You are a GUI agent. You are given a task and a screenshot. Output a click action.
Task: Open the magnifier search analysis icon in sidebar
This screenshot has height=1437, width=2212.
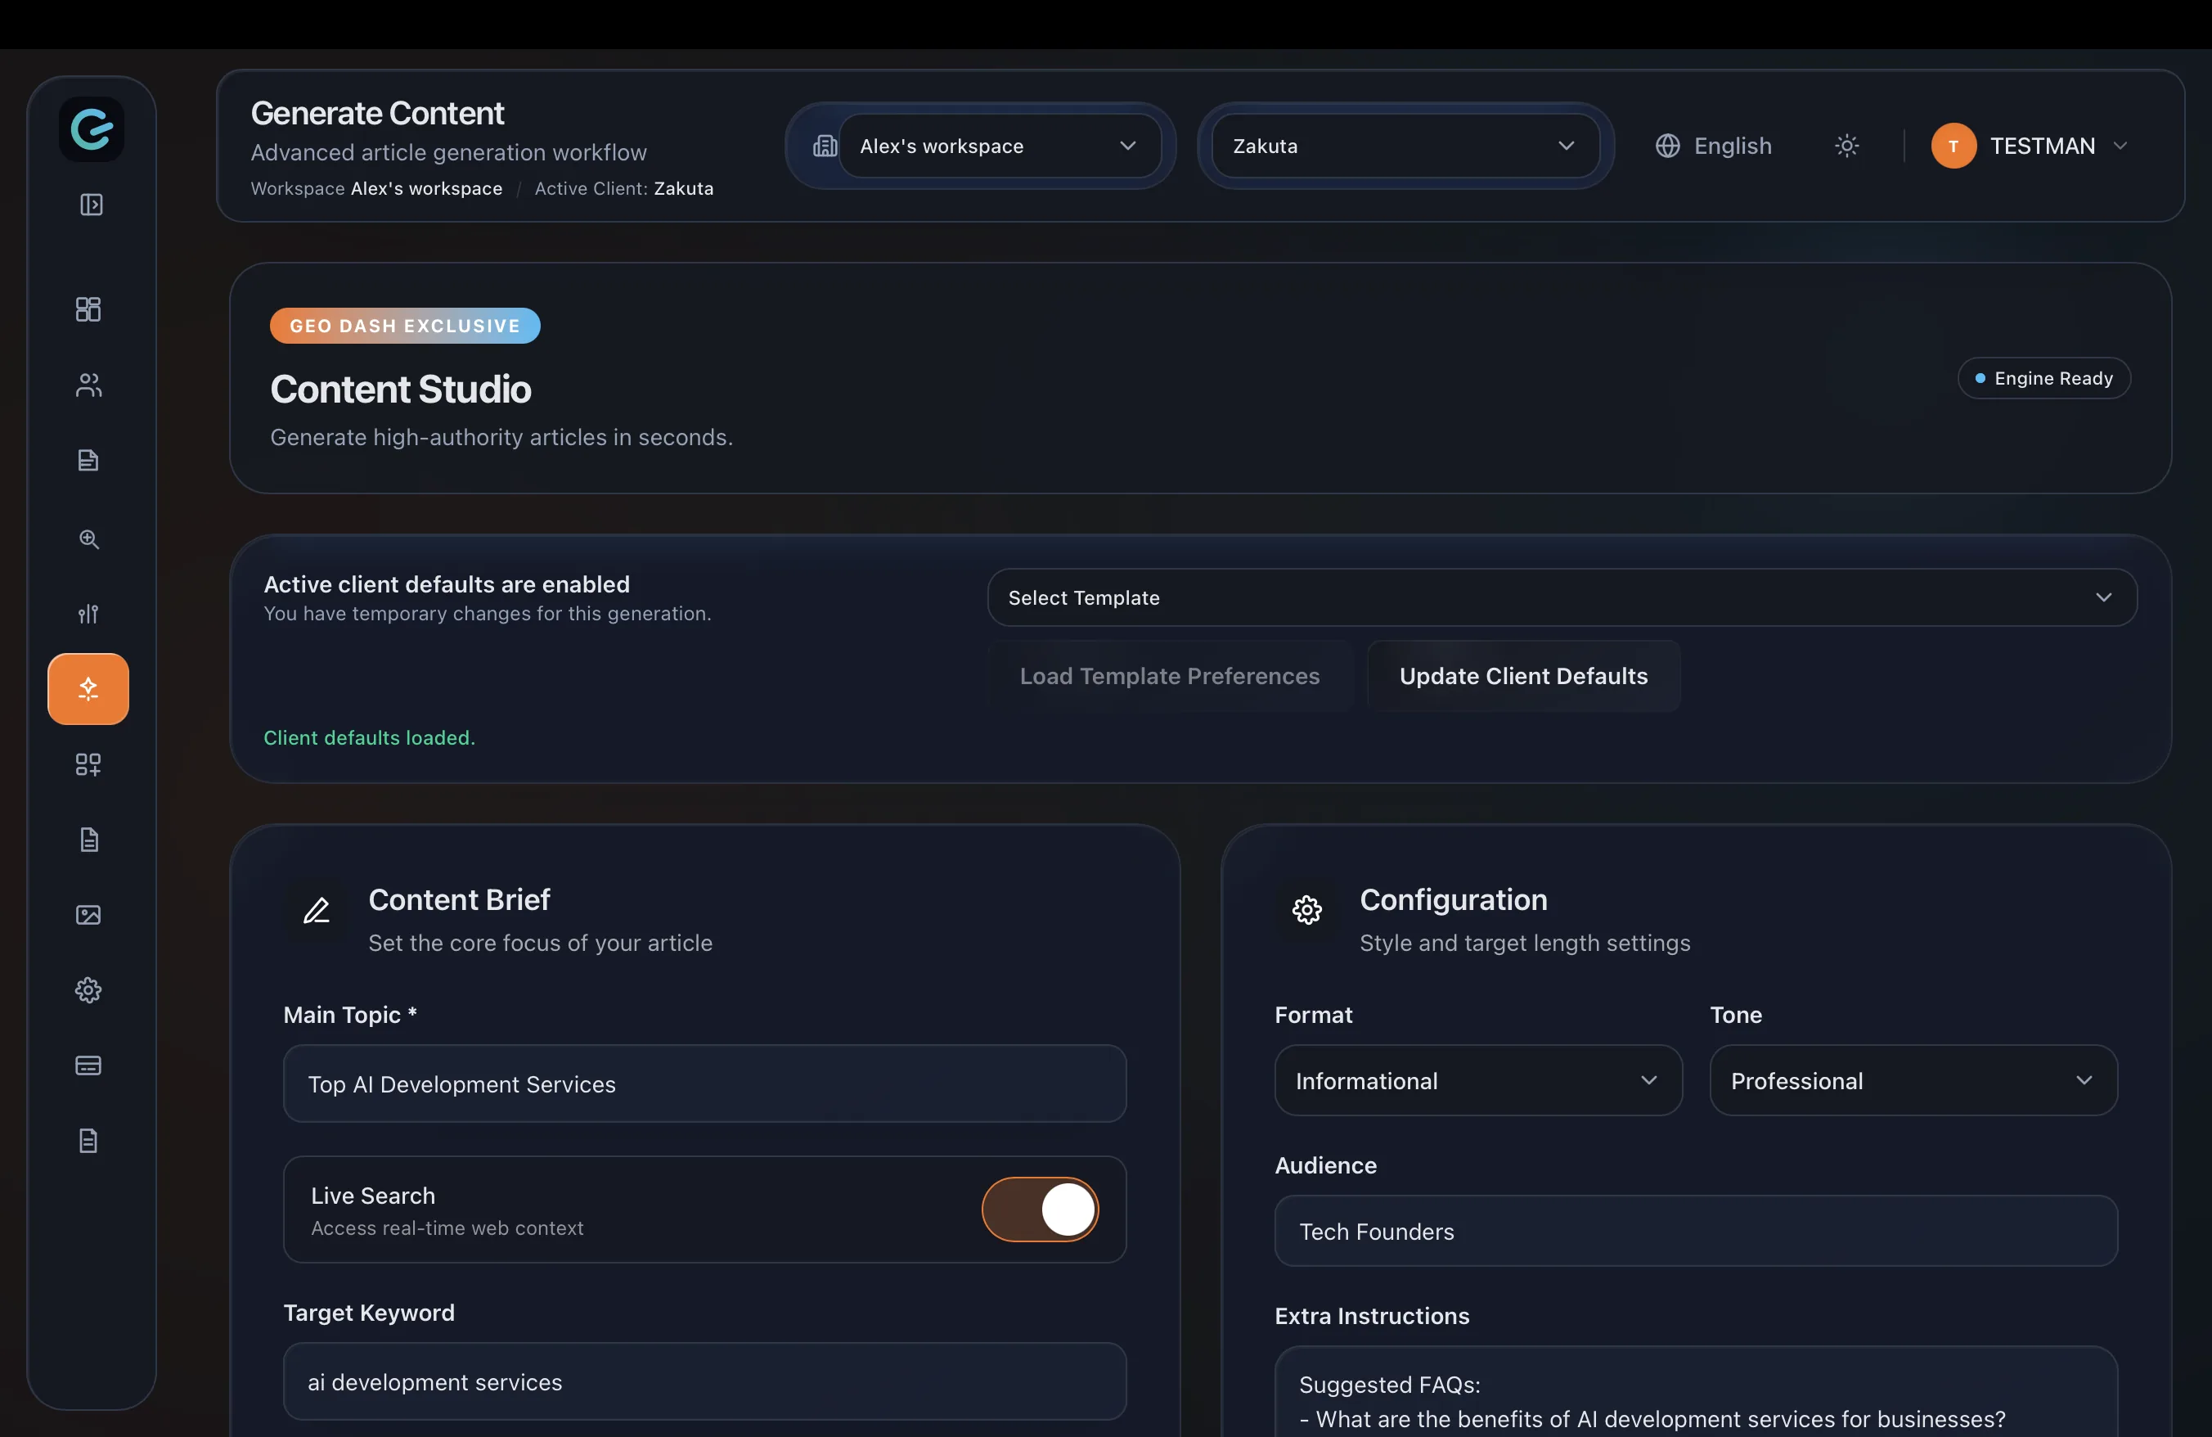[88, 539]
